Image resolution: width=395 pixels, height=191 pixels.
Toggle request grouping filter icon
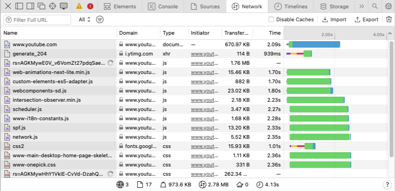pos(100,19)
